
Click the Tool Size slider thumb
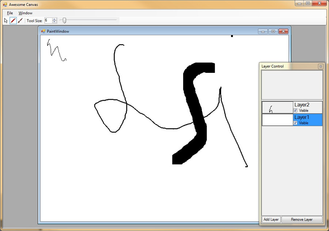coord(64,21)
